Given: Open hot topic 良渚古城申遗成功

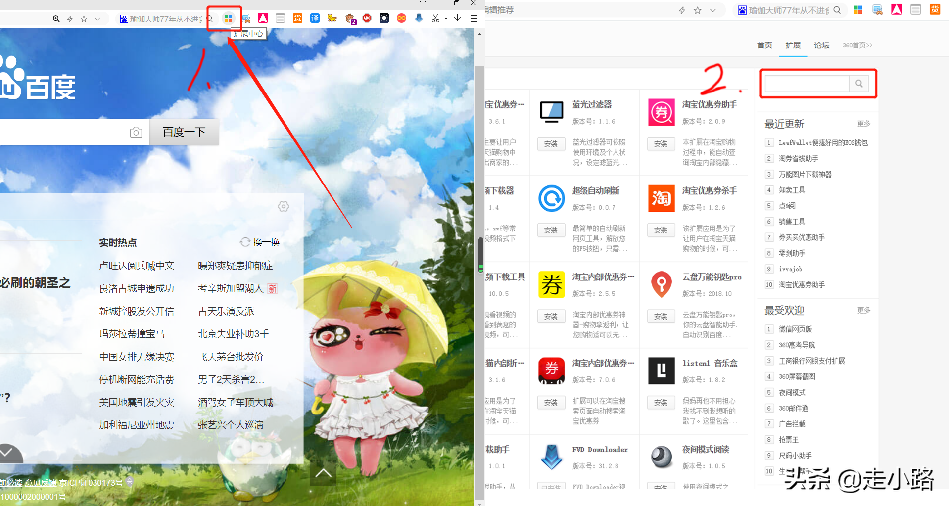Looking at the screenshot, I should (137, 288).
